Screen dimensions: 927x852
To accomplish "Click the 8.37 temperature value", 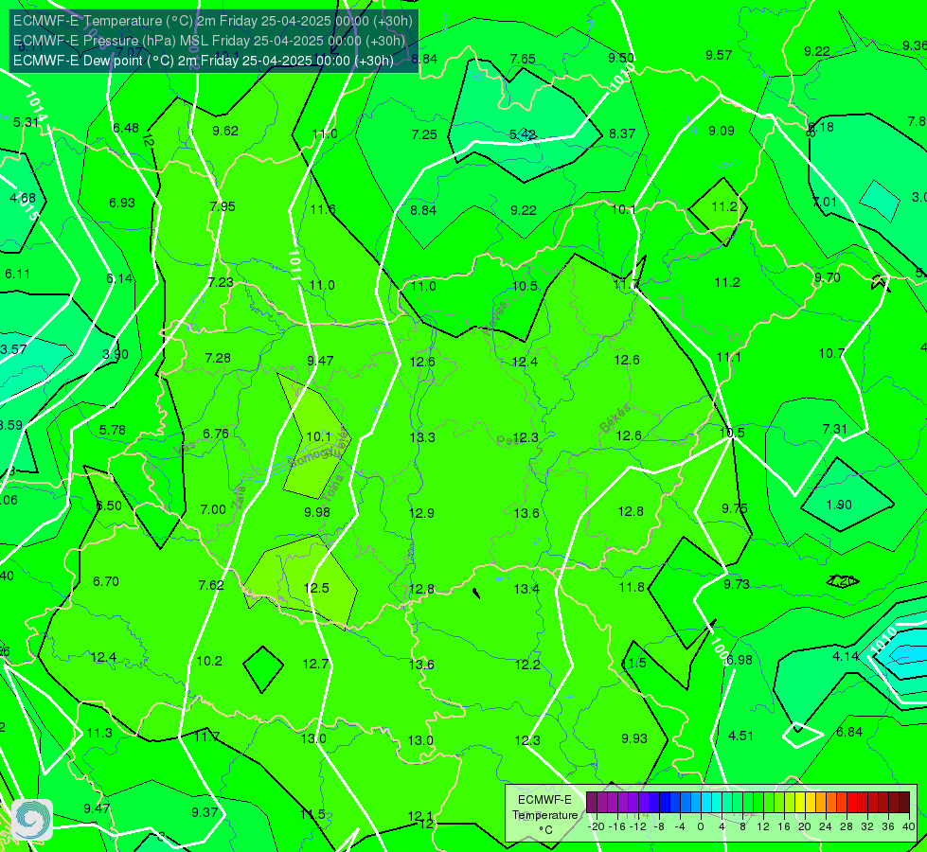I will point(622,134).
